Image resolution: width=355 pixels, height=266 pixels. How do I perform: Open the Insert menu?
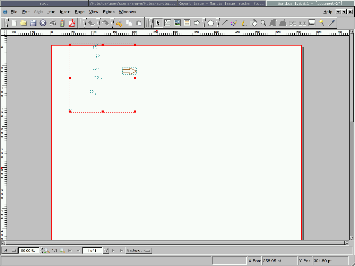tap(65, 12)
